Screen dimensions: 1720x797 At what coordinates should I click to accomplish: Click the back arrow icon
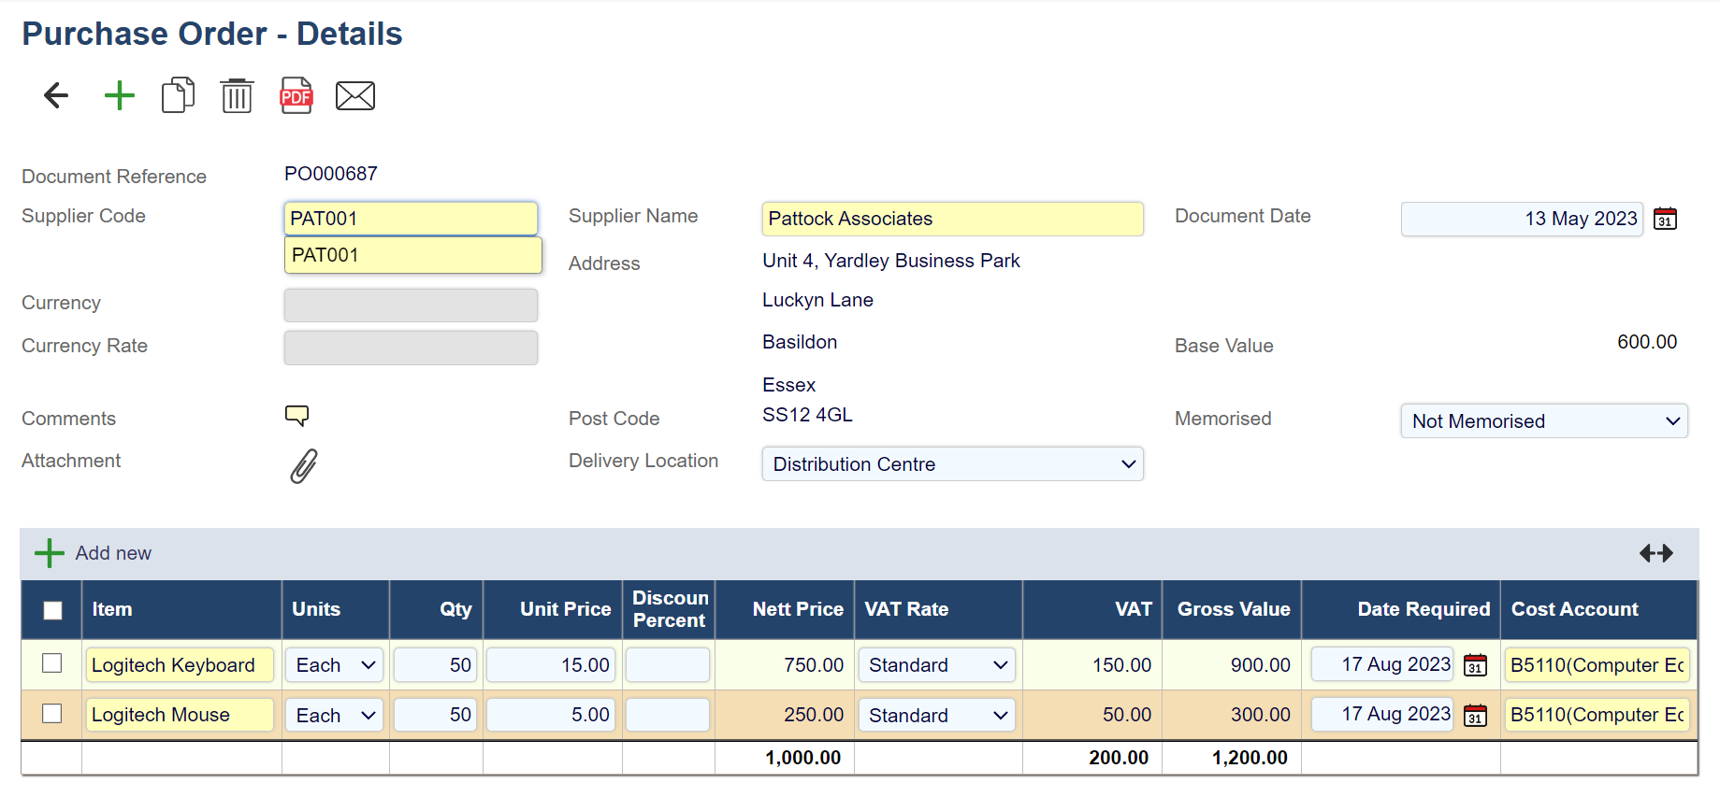[x=56, y=95]
